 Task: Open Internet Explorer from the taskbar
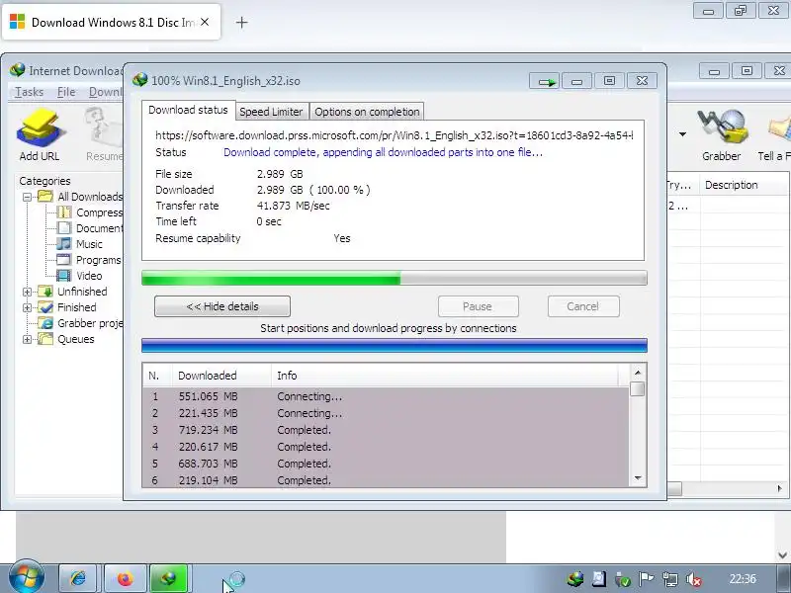point(78,578)
